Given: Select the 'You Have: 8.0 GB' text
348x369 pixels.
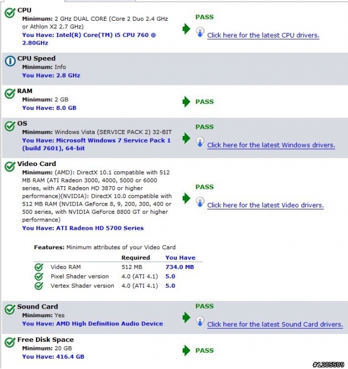Looking at the screenshot, I should coord(49,108).
